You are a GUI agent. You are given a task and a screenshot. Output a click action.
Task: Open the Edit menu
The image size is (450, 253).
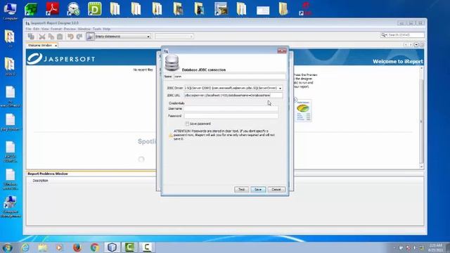click(36, 29)
